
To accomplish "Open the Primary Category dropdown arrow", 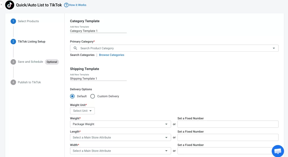I will (274, 48).
